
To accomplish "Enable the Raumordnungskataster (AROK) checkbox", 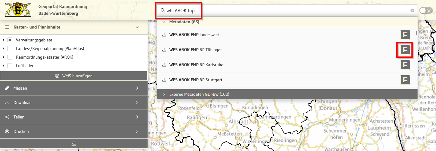I will coord(10,57).
